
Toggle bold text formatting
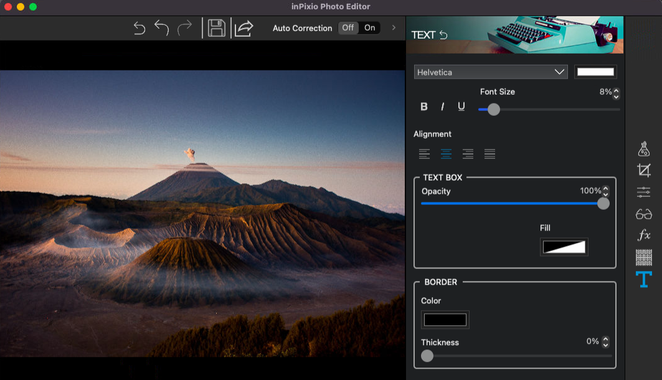[x=424, y=107]
